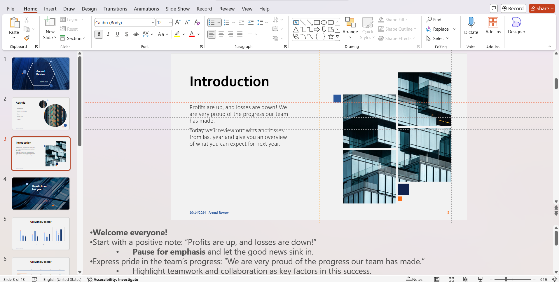Increase font size with the large A icon

coord(178,22)
